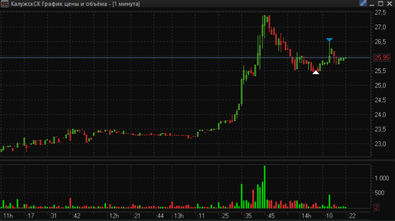Click the :44 time axis label
The width and height of the screenshot is (395, 221).
click(159, 216)
